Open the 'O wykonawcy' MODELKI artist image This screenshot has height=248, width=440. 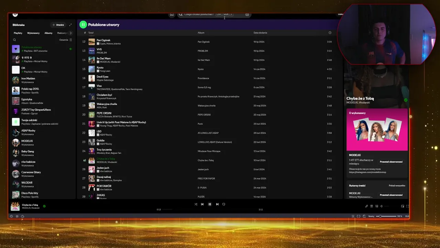[377, 130]
